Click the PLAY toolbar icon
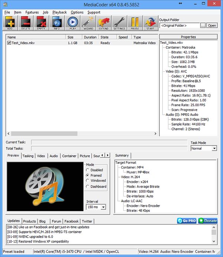223x257 pixels. pyautogui.click(x=72, y=23)
